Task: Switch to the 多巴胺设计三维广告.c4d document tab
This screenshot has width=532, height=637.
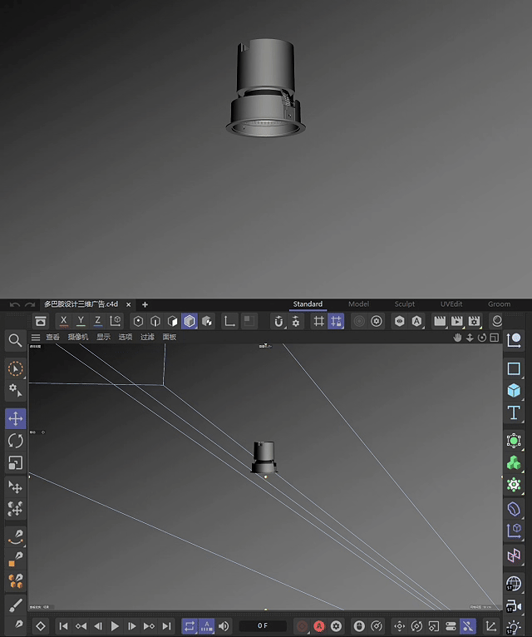Action: (x=81, y=304)
